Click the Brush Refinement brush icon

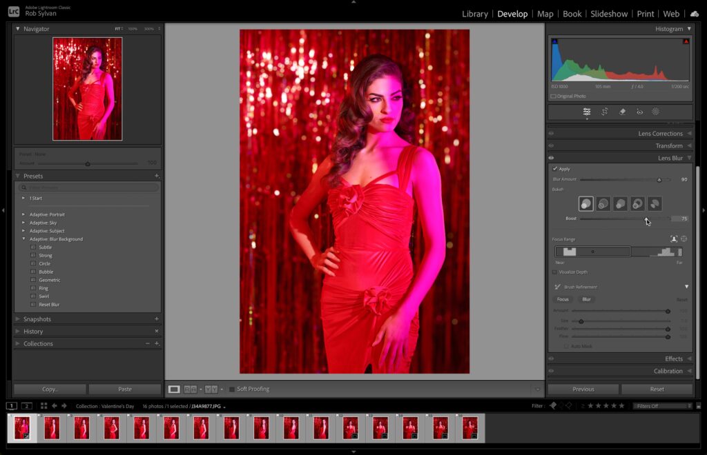[557, 287]
